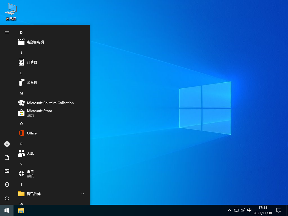Open 设置 via the sidebar gear
Viewport: 288px width, 216px height.
point(7,184)
